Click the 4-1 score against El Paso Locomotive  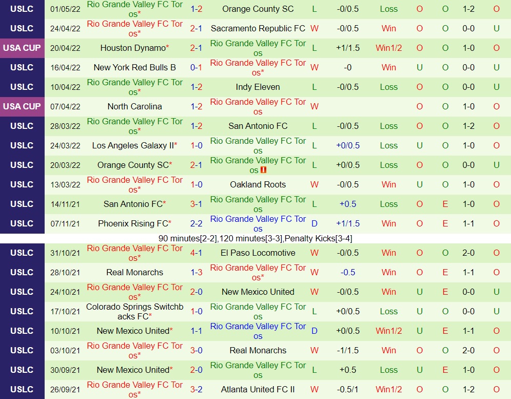coord(196,253)
